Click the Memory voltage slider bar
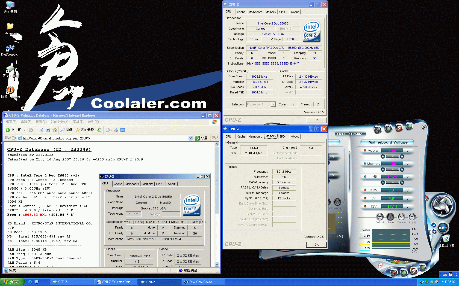The height and width of the screenshot is (286, 459). coord(392,169)
